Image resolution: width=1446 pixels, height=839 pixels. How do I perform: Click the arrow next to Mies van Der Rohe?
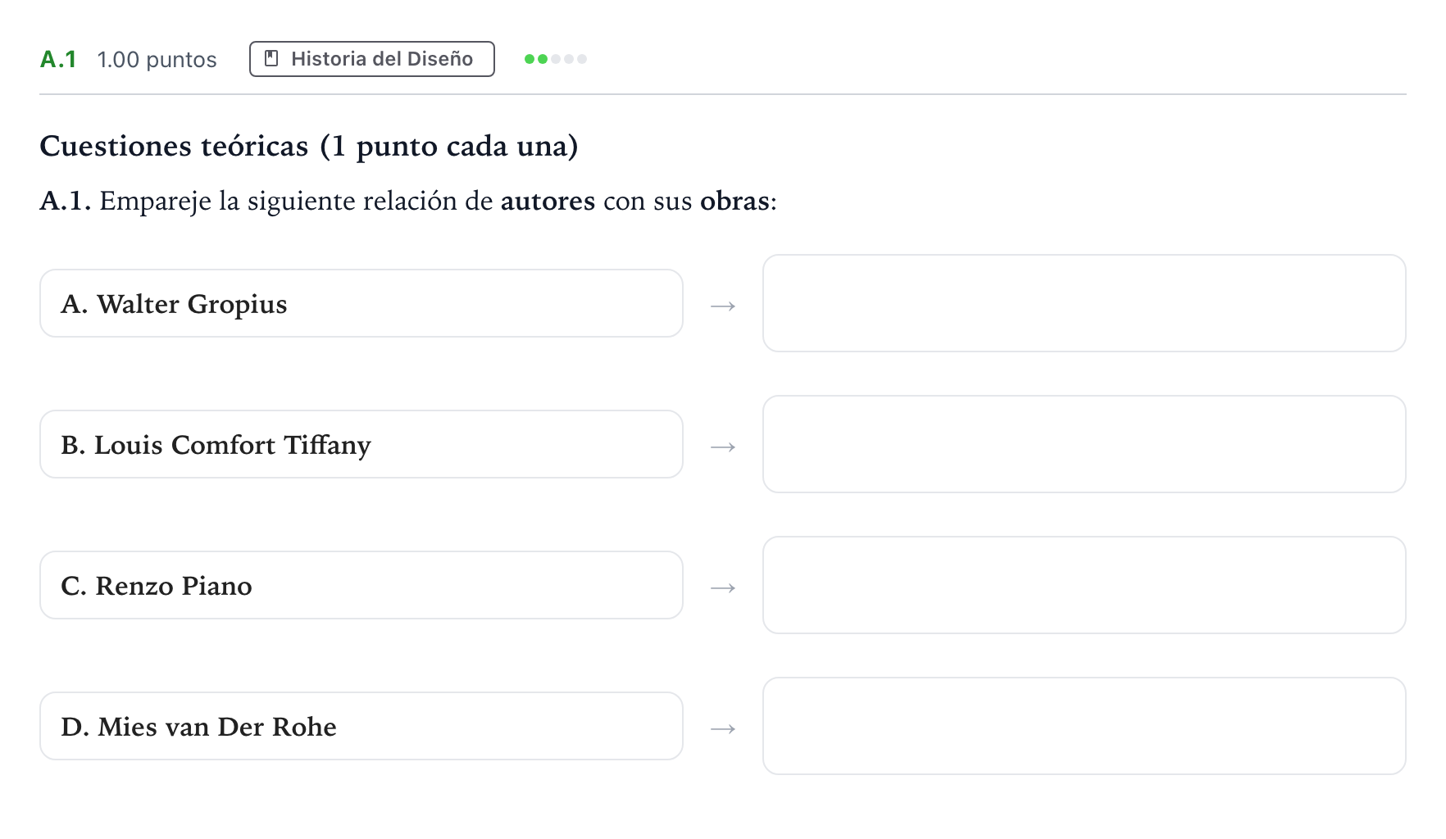pyautogui.click(x=723, y=728)
